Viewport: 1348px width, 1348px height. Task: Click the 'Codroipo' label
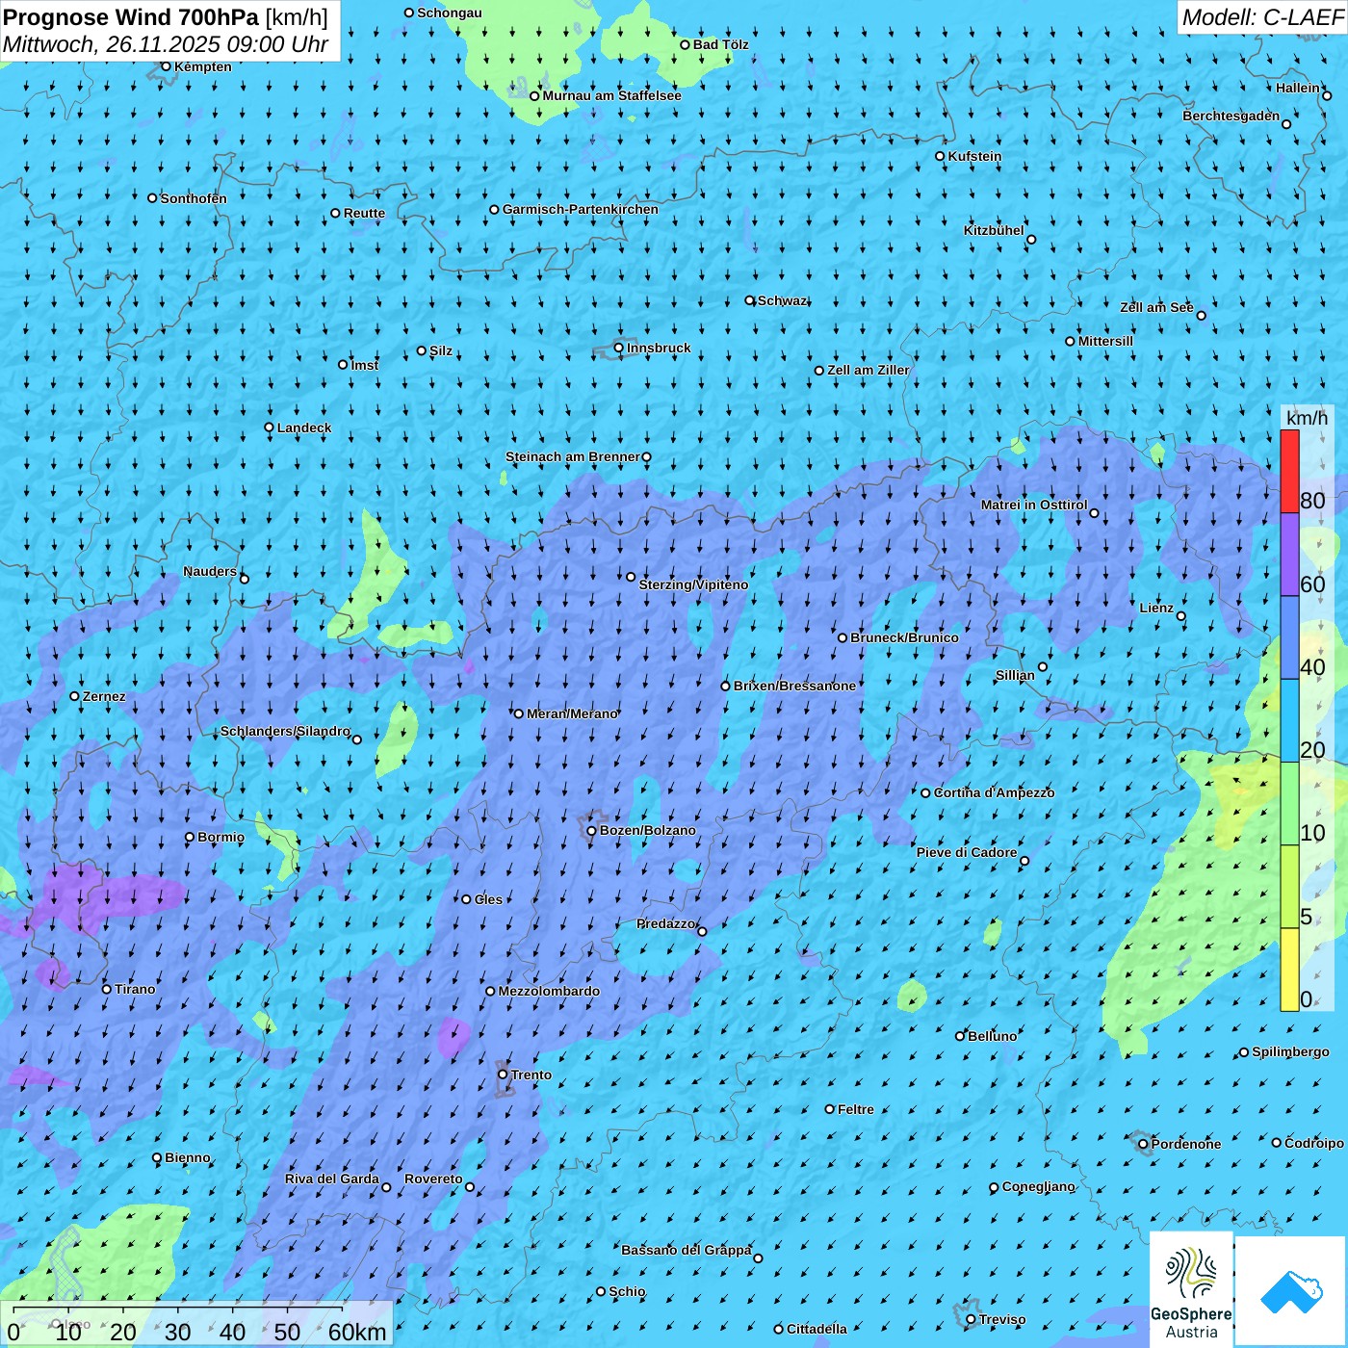click(x=1314, y=1143)
